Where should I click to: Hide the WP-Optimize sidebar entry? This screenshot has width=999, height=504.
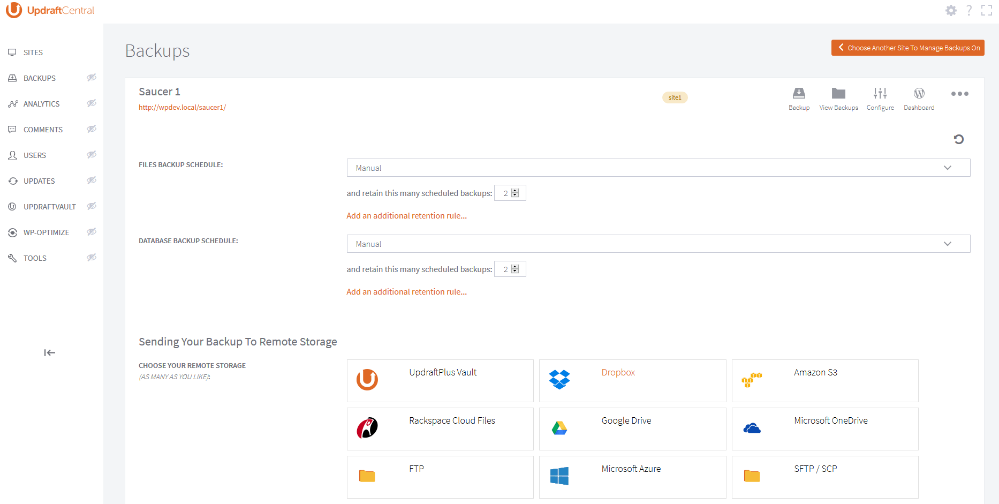coord(92,232)
